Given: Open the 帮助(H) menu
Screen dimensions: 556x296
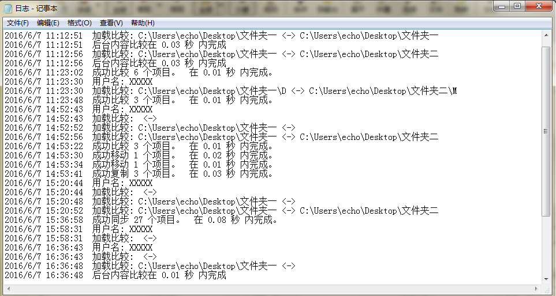Looking at the screenshot, I should (x=143, y=23).
